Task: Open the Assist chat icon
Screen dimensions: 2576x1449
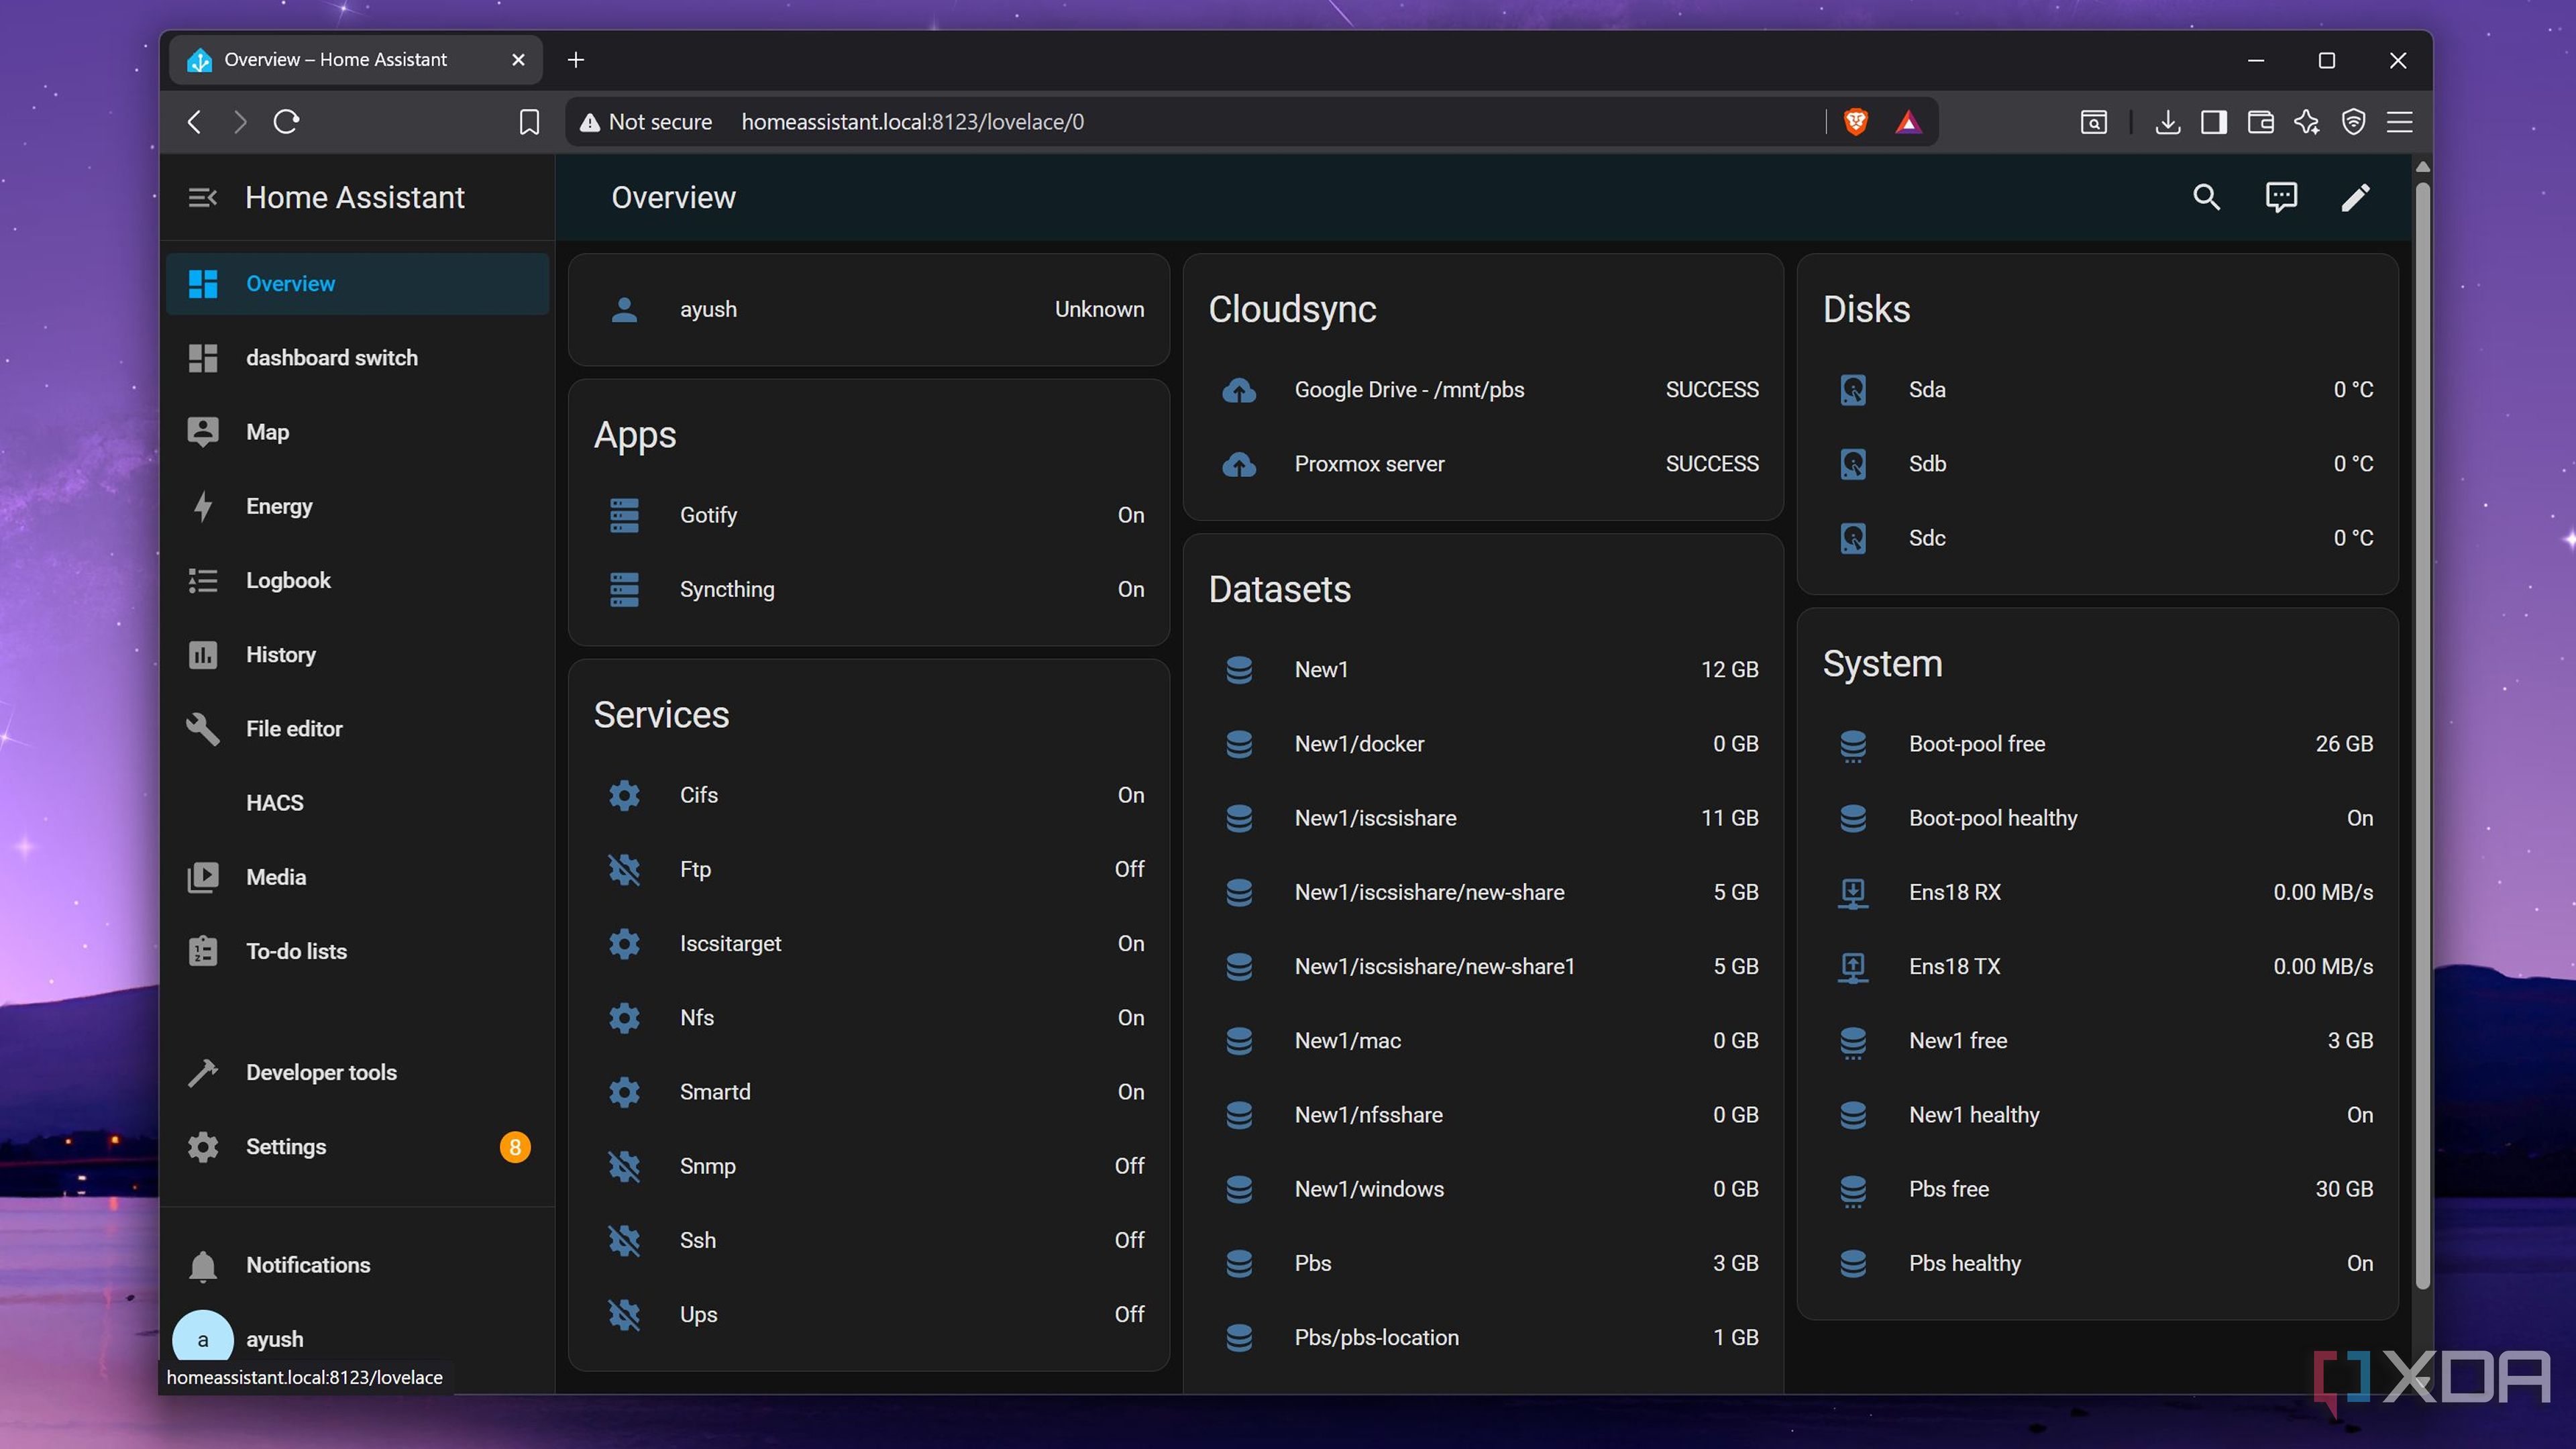Action: 2281,198
